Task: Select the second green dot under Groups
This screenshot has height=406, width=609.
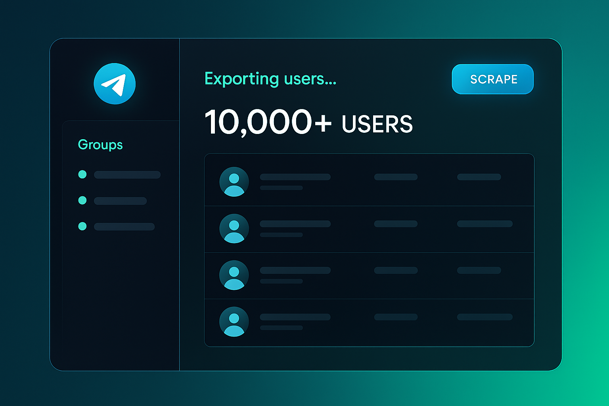Action: tap(82, 200)
